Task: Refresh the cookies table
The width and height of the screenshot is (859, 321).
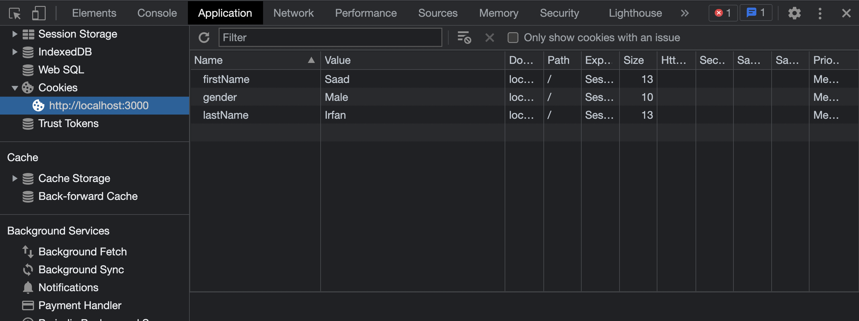Action: click(x=204, y=37)
